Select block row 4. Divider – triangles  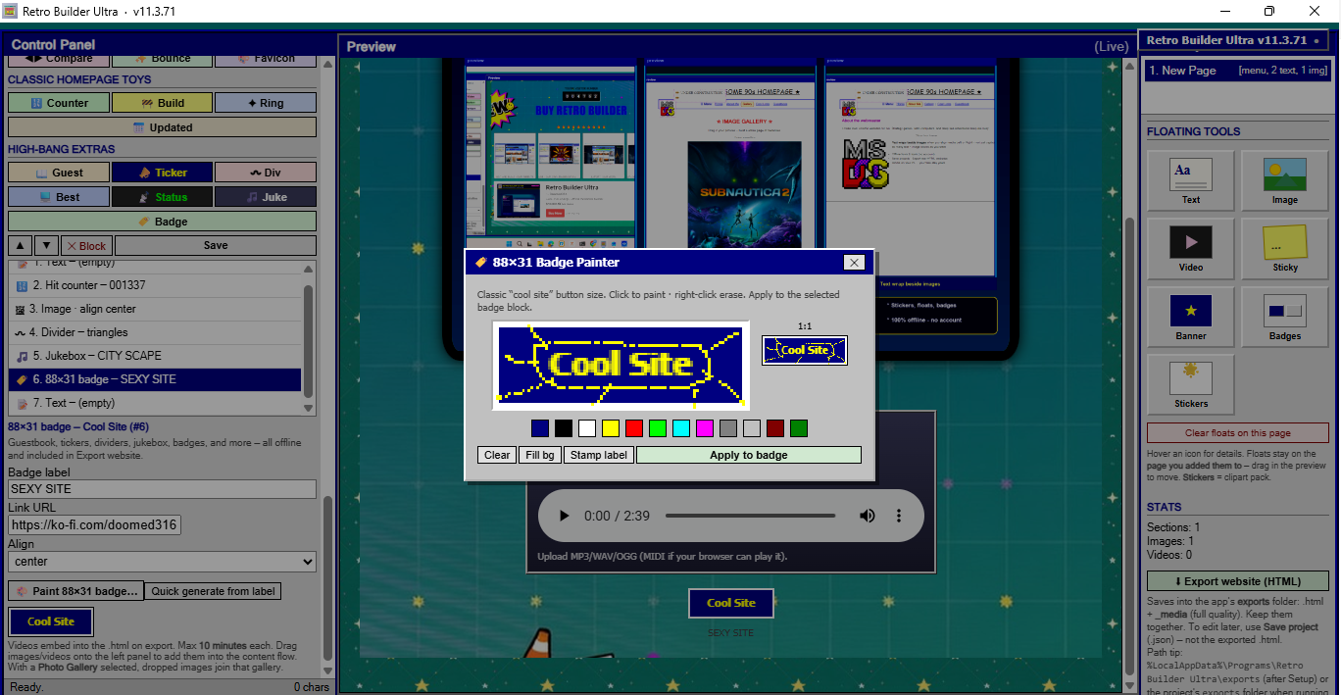coord(155,332)
